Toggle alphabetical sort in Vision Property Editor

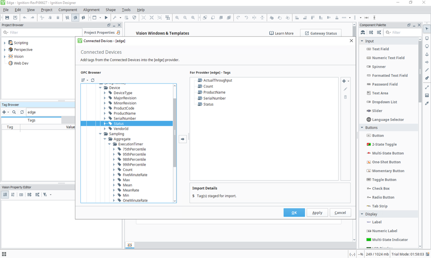point(13,195)
